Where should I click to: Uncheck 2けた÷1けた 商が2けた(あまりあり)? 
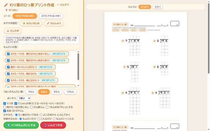click(8, 60)
